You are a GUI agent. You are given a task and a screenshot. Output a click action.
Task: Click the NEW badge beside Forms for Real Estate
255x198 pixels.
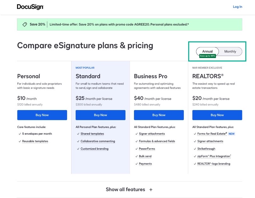coord(232,134)
